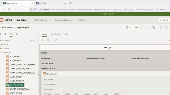Image resolution: width=170 pixels, height=95 pixels.
Task: Click the Page Designer breadcrumb
Action: 23,27
